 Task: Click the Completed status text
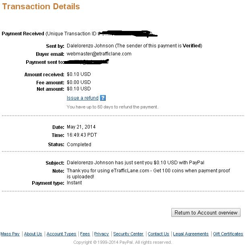[x=79, y=145]
